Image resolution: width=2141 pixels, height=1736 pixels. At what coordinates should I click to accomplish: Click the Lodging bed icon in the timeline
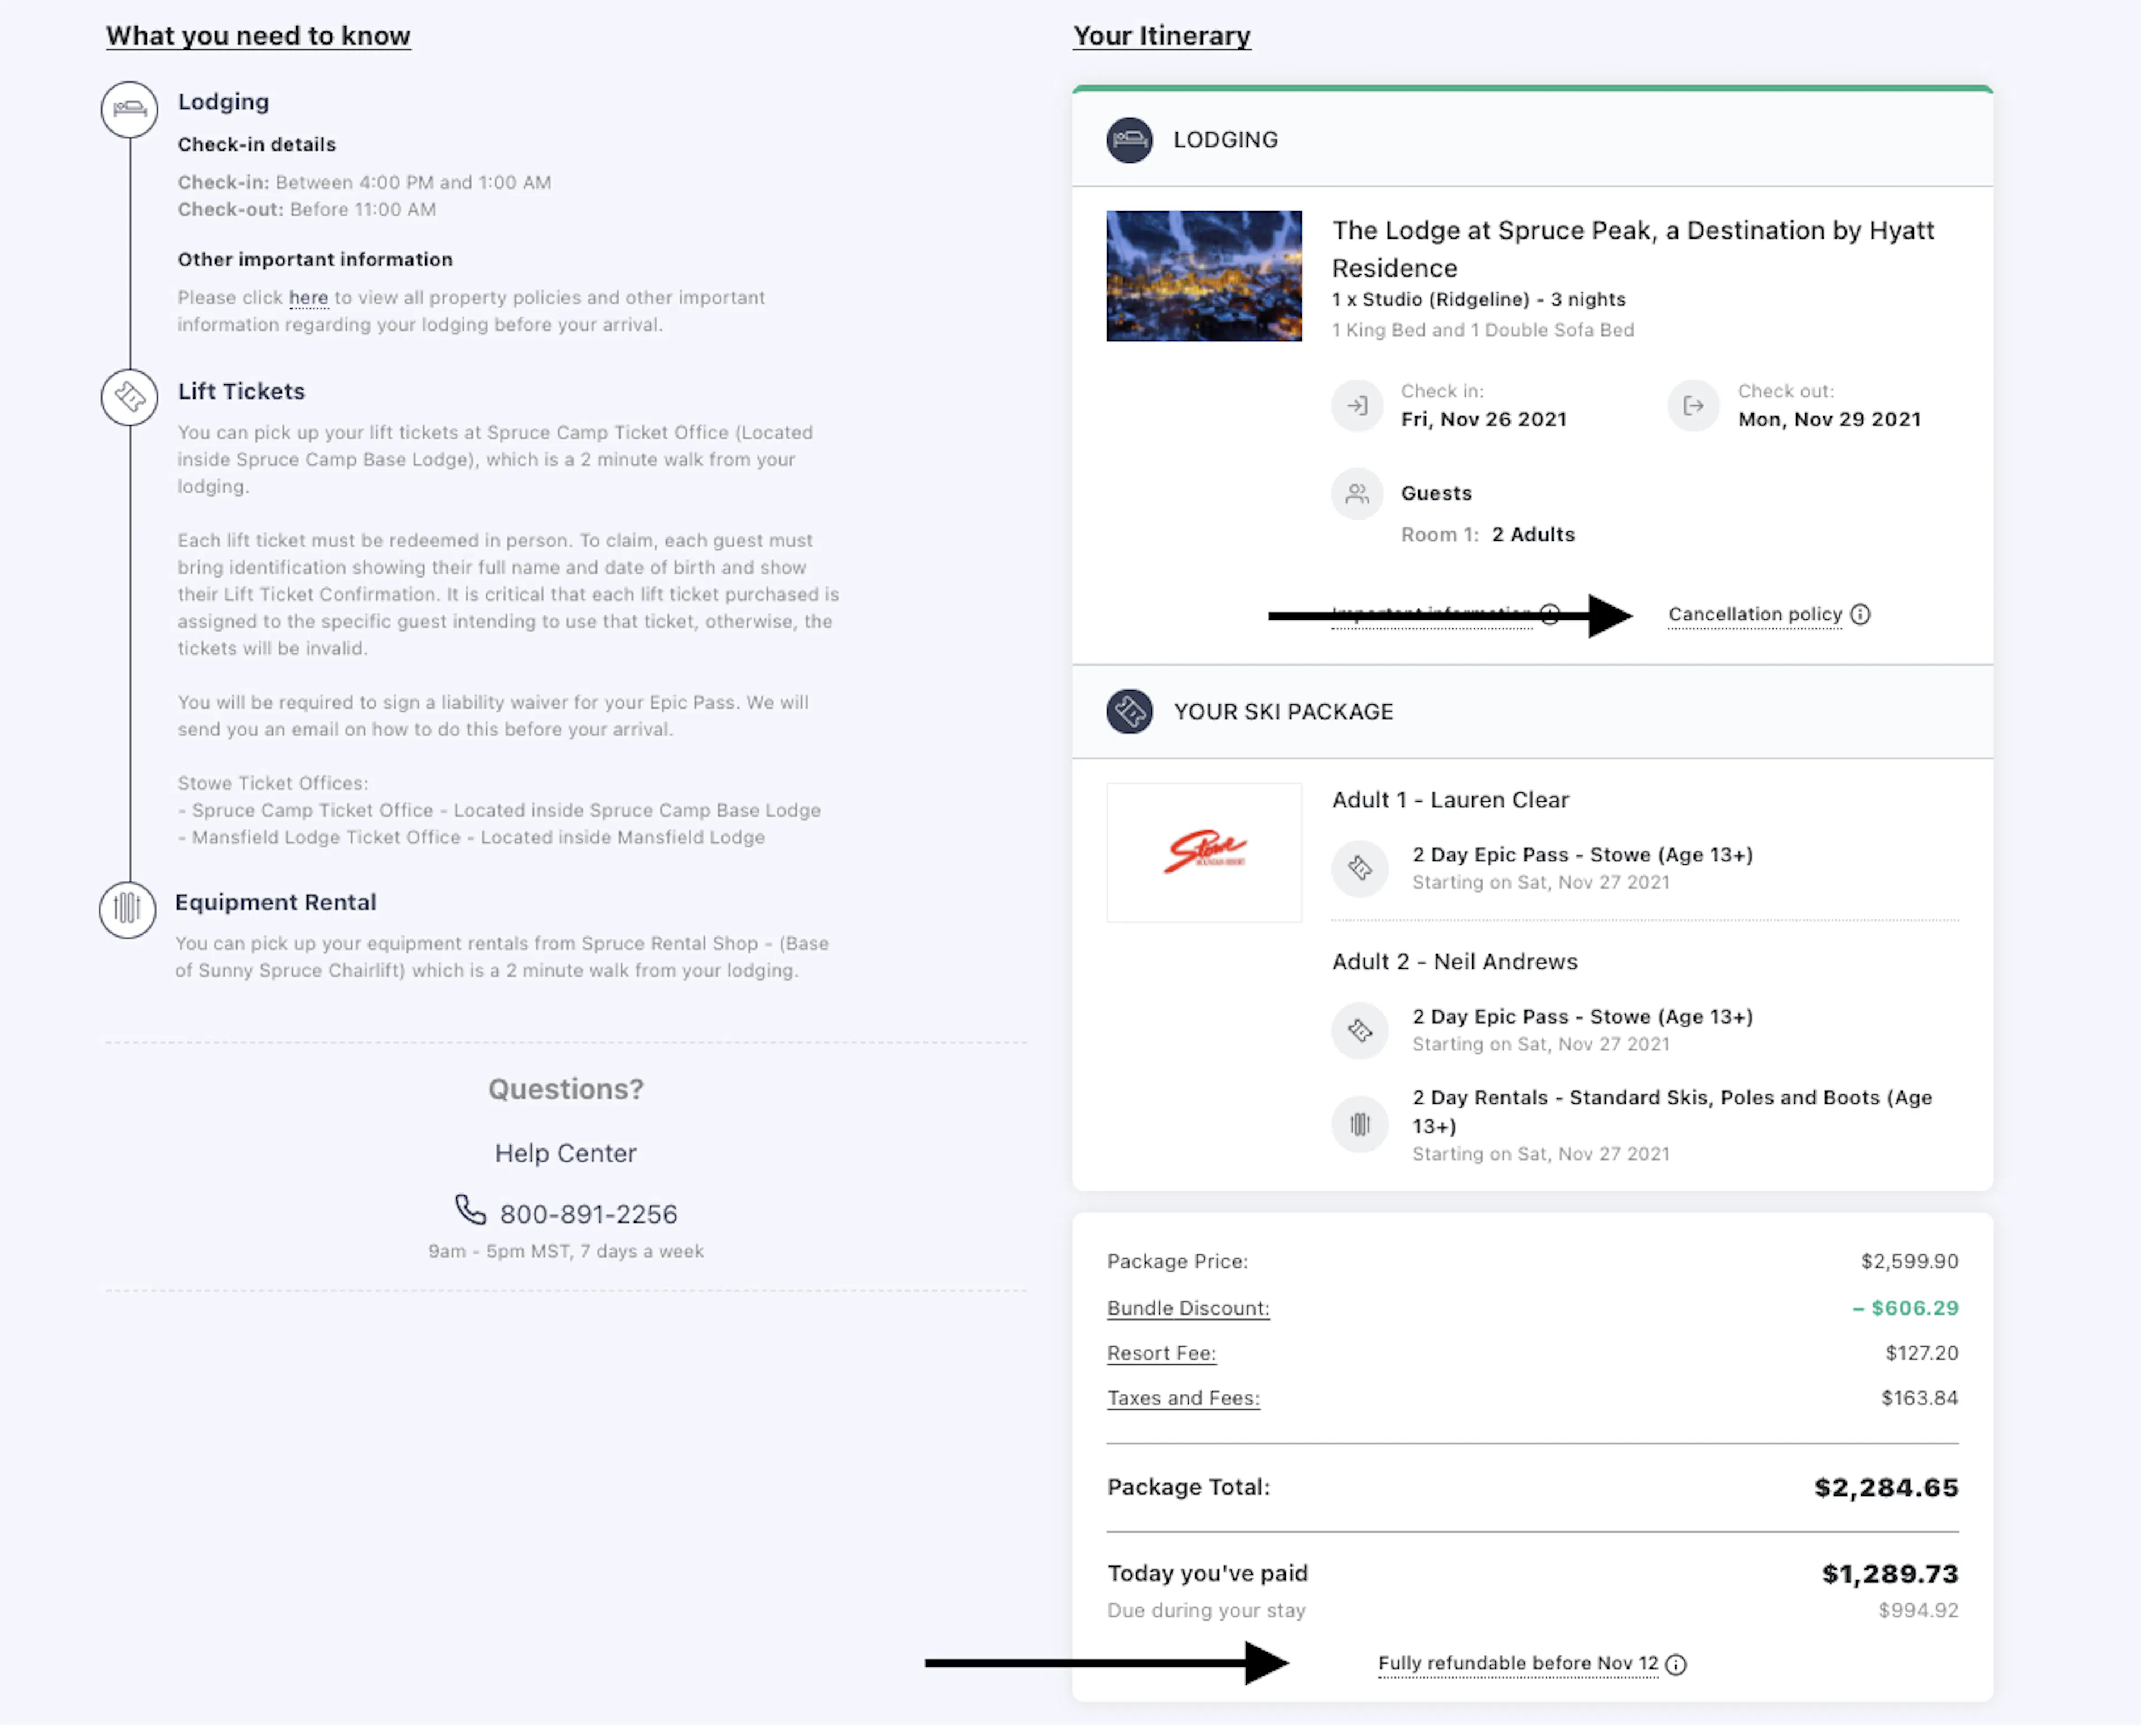(x=129, y=110)
